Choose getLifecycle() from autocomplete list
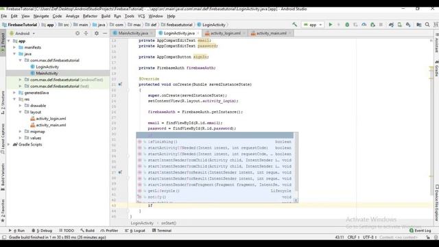 point(215,191)
